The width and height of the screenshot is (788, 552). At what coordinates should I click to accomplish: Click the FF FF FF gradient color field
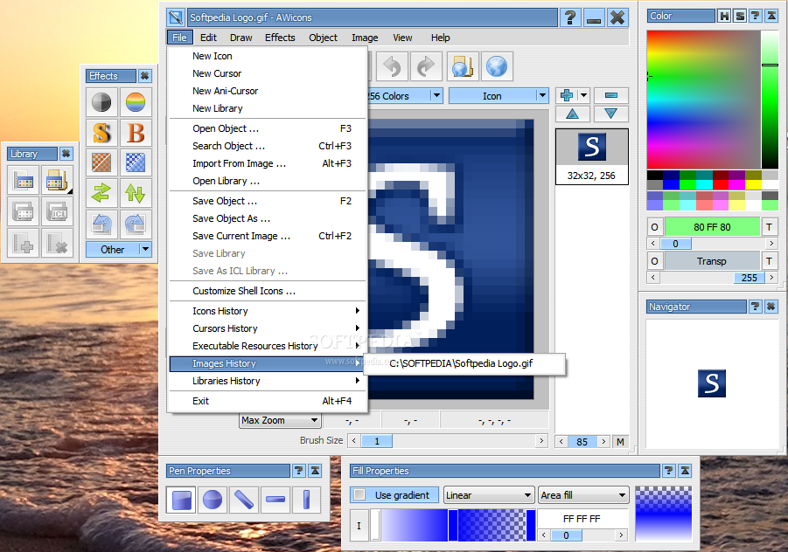[x=582, y=519]
